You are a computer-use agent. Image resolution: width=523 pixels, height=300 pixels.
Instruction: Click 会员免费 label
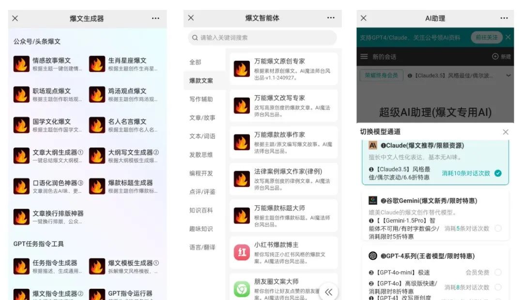tap(477, 272)
